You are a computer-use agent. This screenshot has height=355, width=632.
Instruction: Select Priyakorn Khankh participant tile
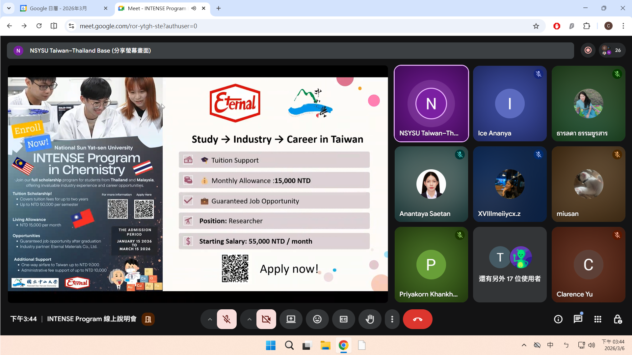click(x=431, y=265)
